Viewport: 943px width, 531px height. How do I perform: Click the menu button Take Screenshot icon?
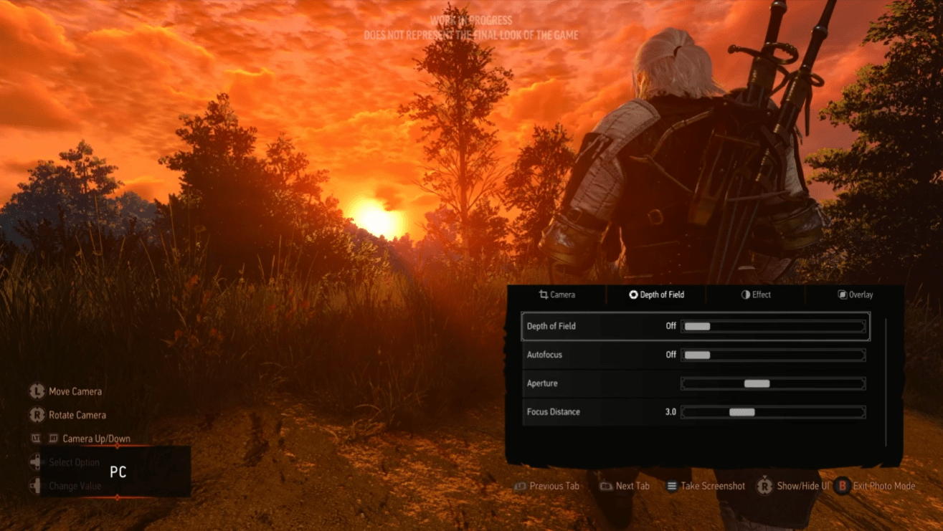(672, 486)
